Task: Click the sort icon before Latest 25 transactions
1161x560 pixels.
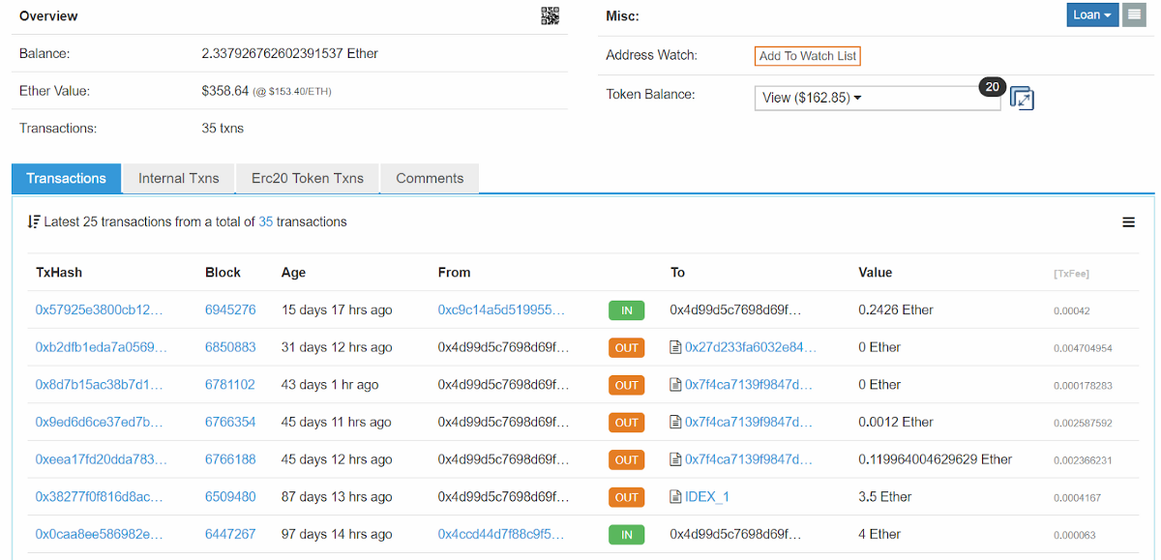Action: point(34,221)
